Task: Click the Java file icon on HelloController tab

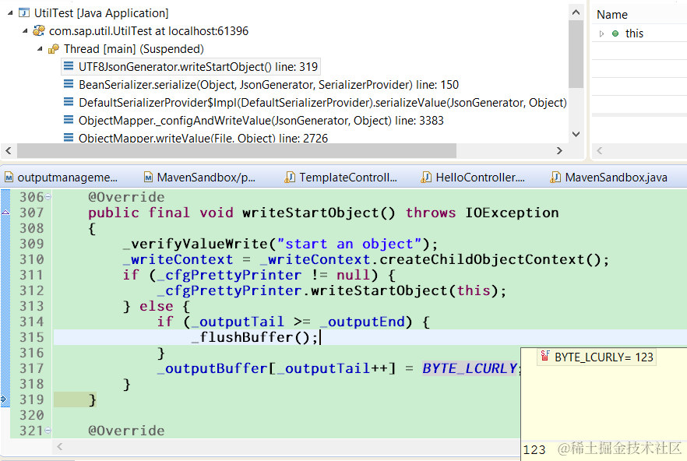Action: click(x=426, y=178)
